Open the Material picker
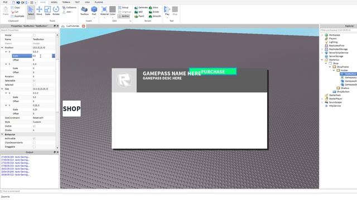 pos(104,11)
